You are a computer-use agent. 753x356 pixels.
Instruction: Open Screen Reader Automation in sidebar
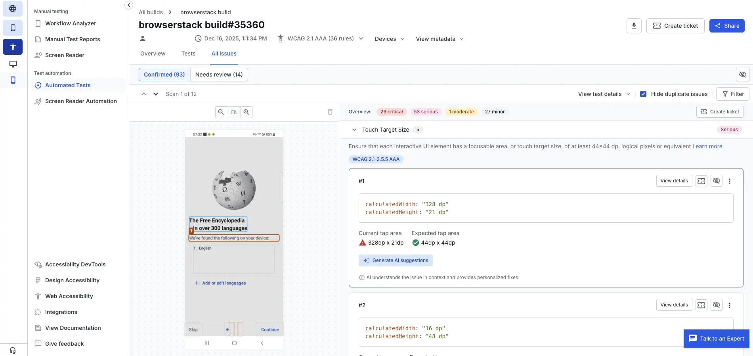pos(81,101)
